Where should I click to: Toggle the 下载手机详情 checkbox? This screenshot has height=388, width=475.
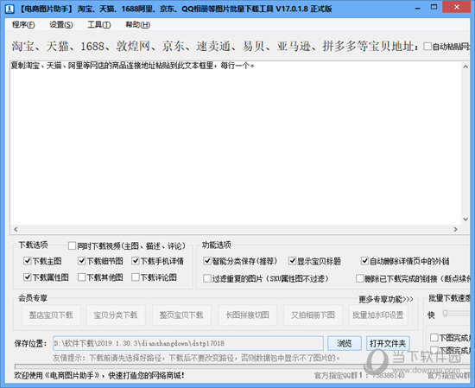[136, 261]
